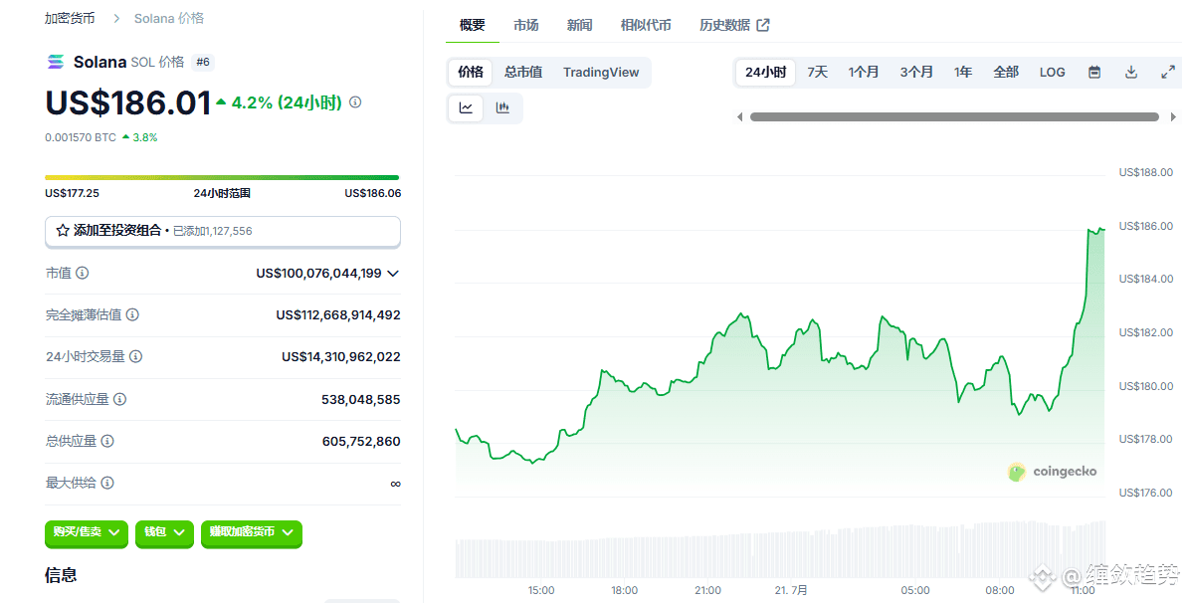The image size is (1189, 603).
Task: Click the 4.2% (24小时) change text
Action: click(x=286, y=102)
